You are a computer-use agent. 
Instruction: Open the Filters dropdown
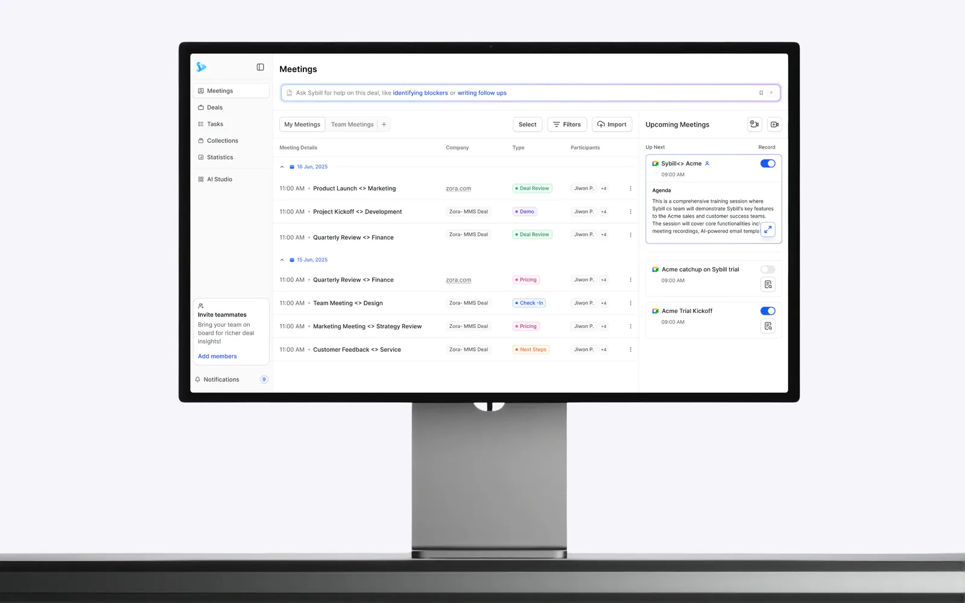[567, 124]
